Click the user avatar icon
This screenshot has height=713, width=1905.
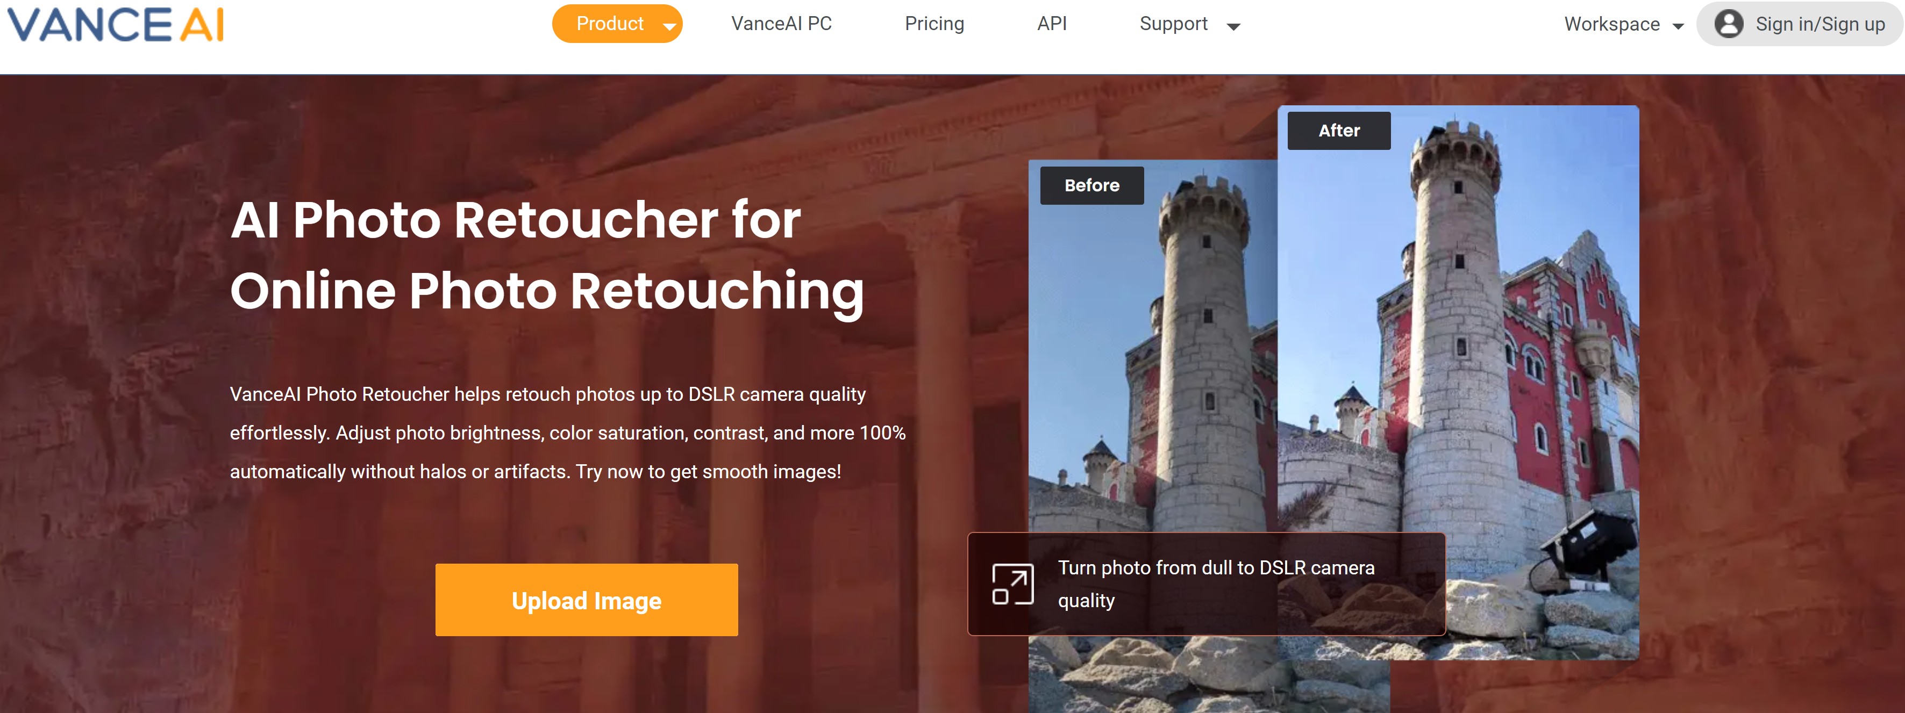tap(1728, 24)
